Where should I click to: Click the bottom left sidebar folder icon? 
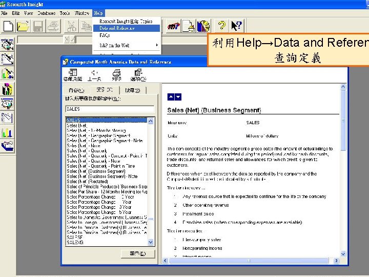coord(7,147)
